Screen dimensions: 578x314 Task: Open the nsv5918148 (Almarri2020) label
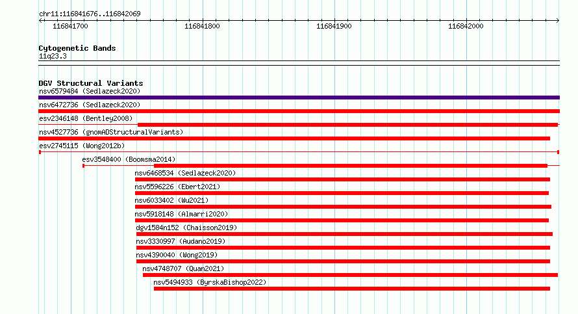tap(181, 214)
